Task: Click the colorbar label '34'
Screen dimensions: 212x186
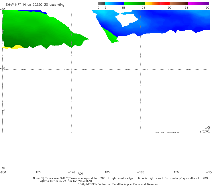Action: click(144, 7)
